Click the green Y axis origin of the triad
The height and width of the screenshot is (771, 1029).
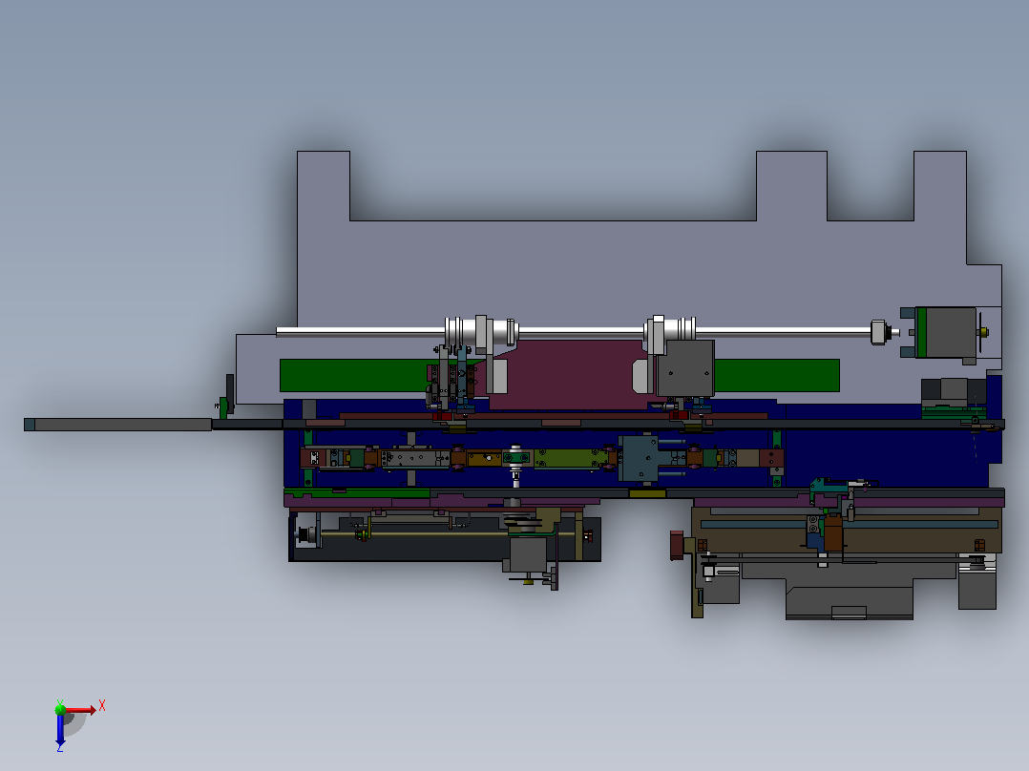(x=60, y=709)
